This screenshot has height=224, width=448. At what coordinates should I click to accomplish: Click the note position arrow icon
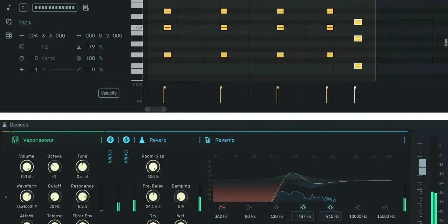pyautogui.click(x=22, y=36)
